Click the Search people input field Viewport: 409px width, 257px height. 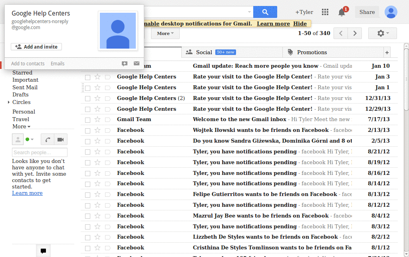pyautogui.click(x=40, y=153)
